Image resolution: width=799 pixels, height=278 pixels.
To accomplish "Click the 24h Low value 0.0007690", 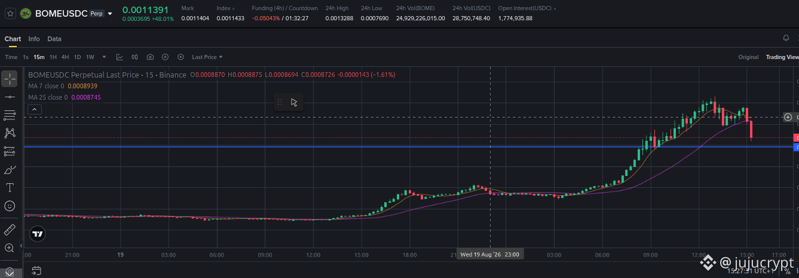I will click(375, 18).
